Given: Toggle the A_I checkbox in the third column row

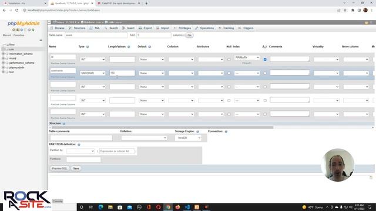Looking at the screenshot, I should 265,87.
